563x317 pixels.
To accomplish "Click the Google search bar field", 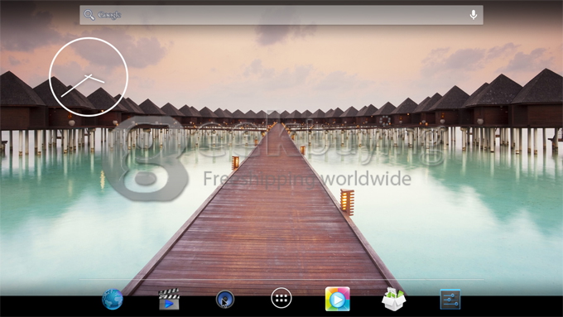I will (x=281, y=15).
